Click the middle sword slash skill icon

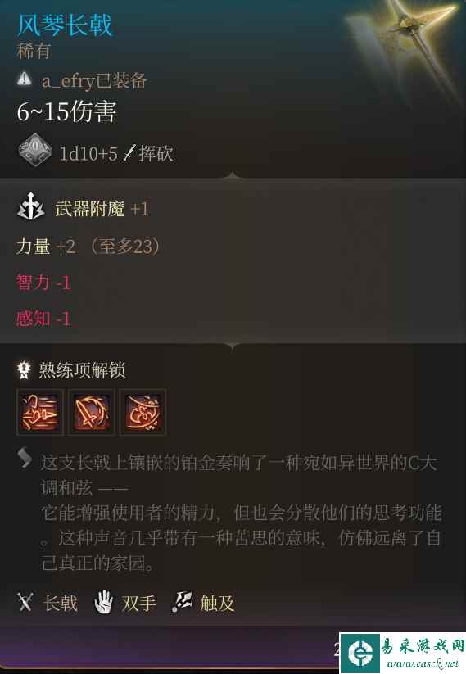click(92, 412)
